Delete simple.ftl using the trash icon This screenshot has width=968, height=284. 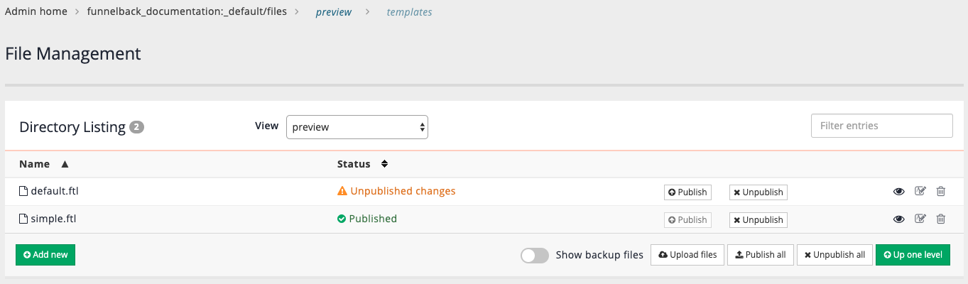941,219
